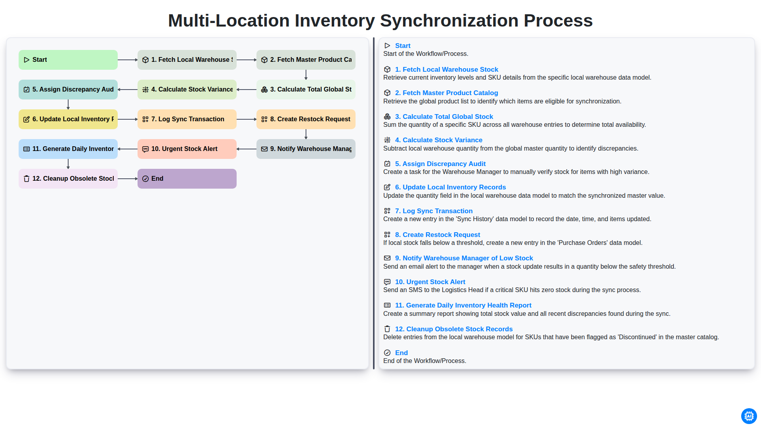
Task: Select the 8. Create Restock Request node
Action: [306, 119]
